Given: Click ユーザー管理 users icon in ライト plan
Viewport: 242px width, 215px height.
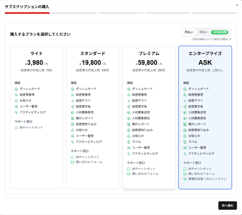Looking at the screenshot, I should click(16, 107).
